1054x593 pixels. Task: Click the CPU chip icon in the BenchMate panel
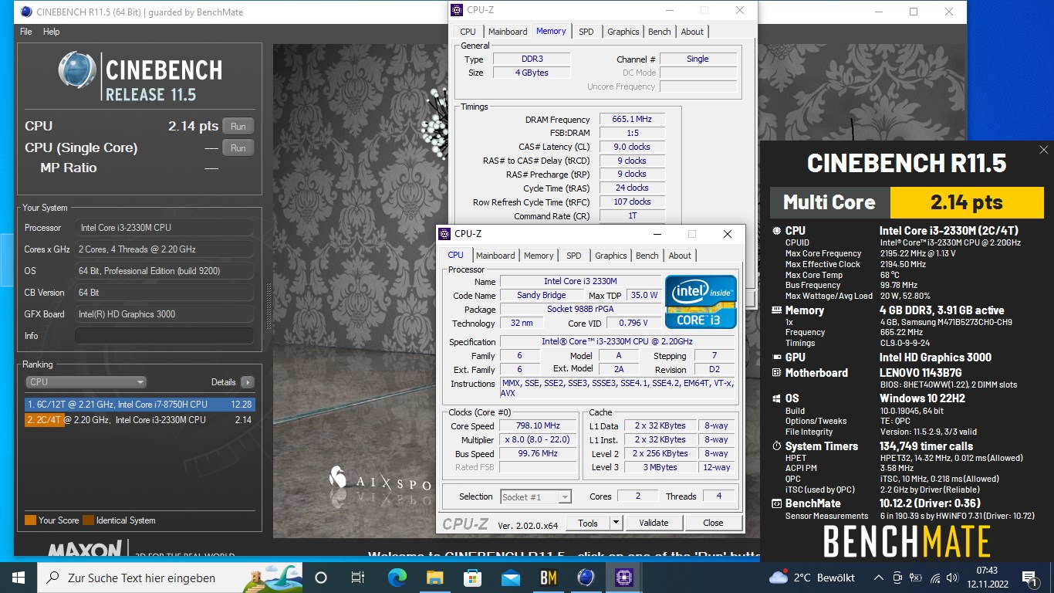point(776,231)
